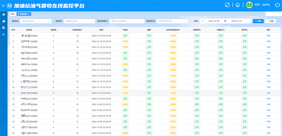Image resolution: width=282 pixels, height=136 pixels.
Task: Close the 报警数据 tab
Action: 29,14
